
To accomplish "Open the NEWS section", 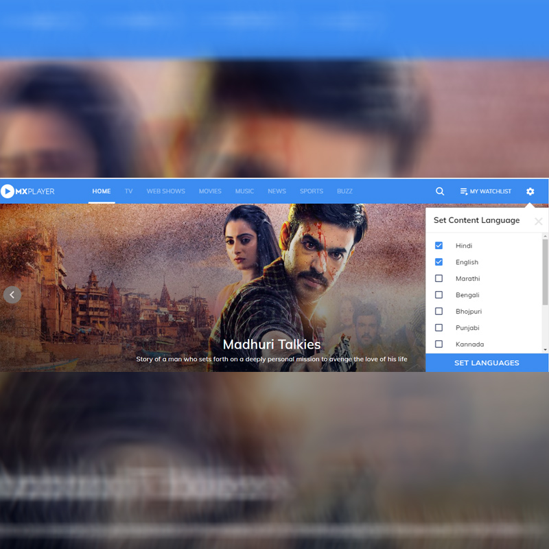I will 277,191.
